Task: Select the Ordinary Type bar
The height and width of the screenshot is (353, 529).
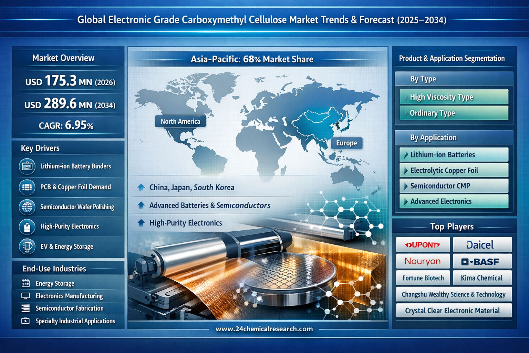Action: pos(454,113)
